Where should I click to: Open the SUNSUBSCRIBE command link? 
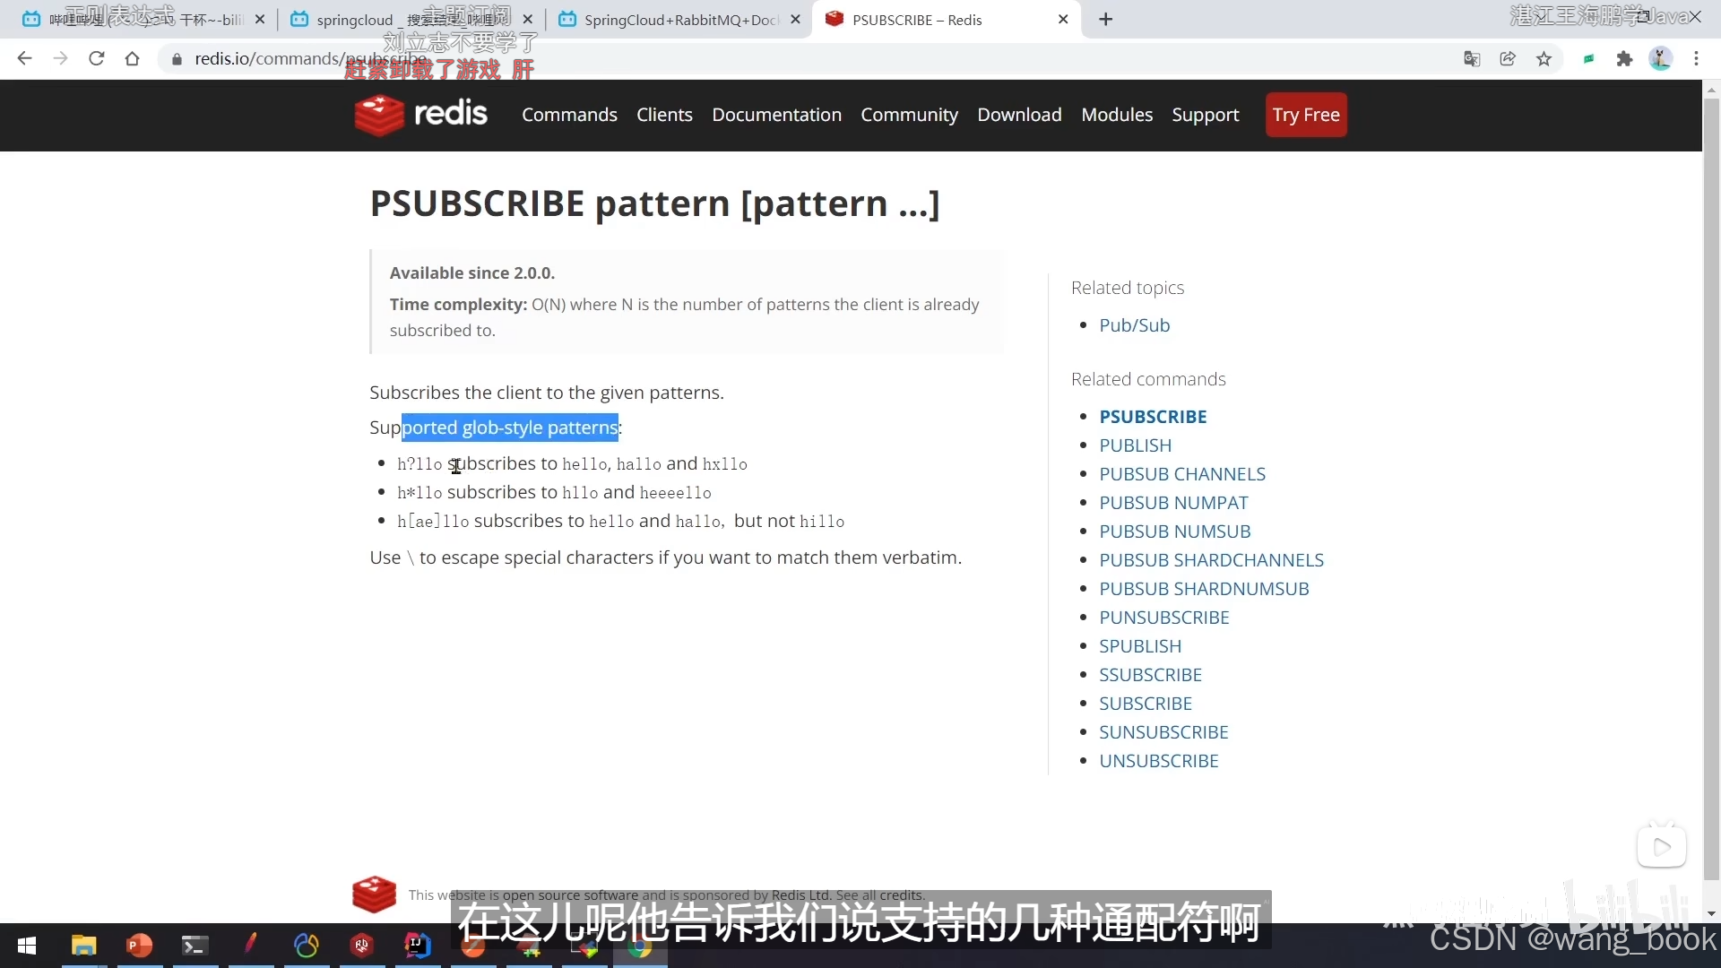[1163, 732]
